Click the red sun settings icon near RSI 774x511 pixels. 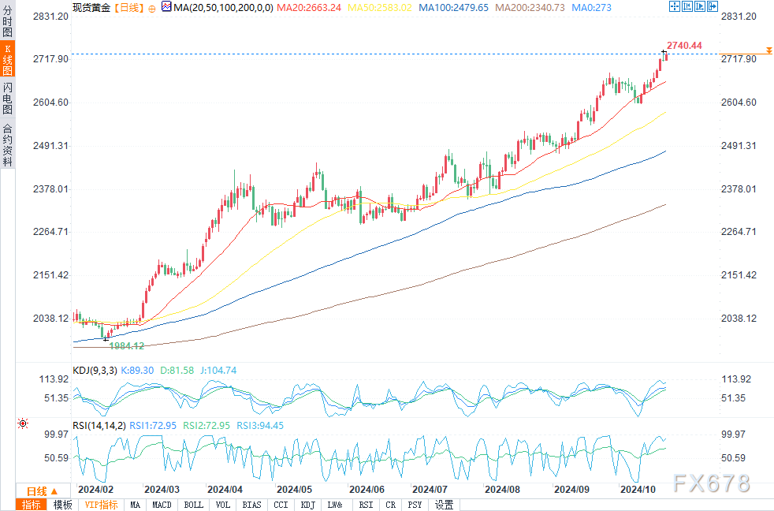point(22,424)
